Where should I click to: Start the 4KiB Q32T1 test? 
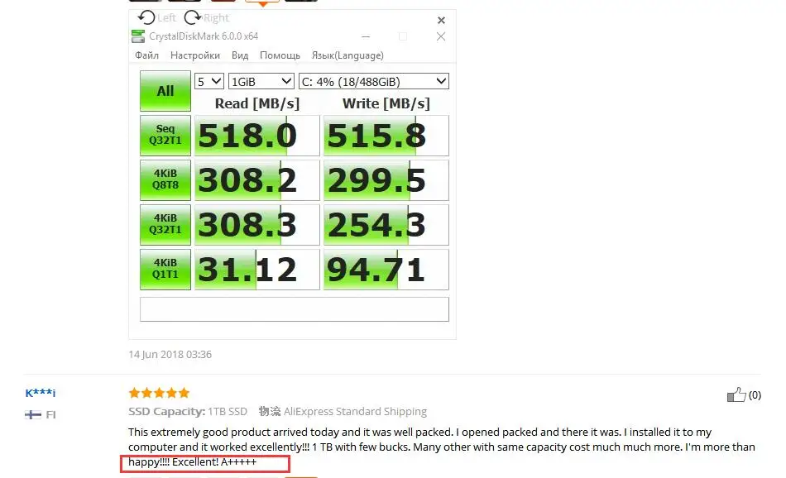point(165,224)
